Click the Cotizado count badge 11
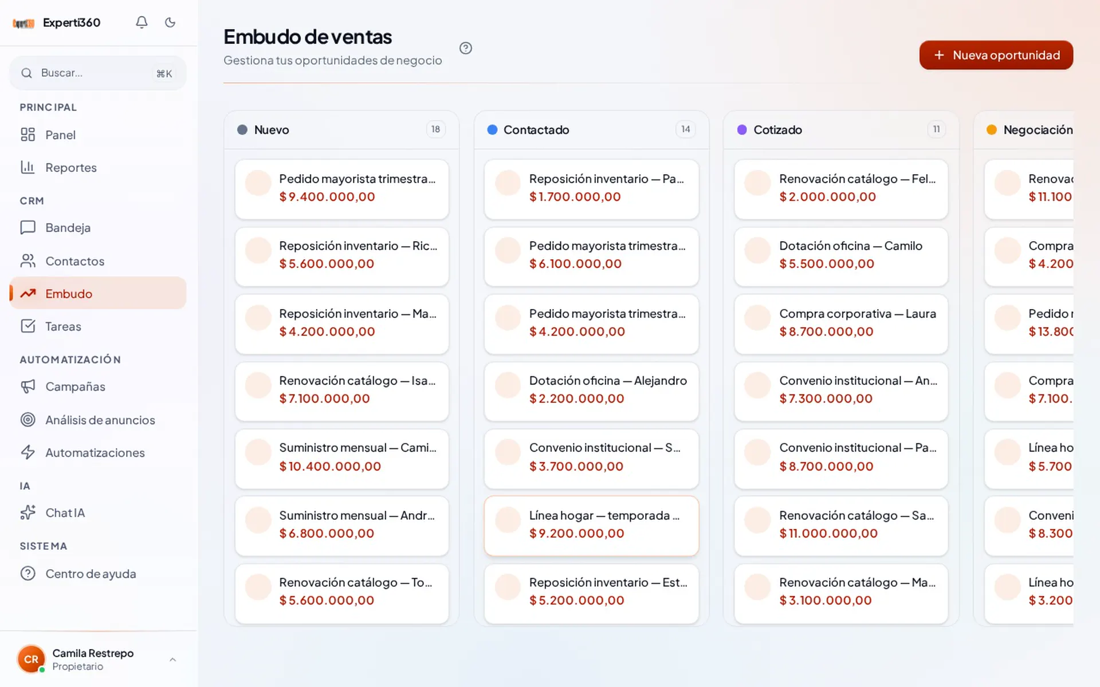The height and width of the screenshot is (687, 1100). (x=936, y=129)
